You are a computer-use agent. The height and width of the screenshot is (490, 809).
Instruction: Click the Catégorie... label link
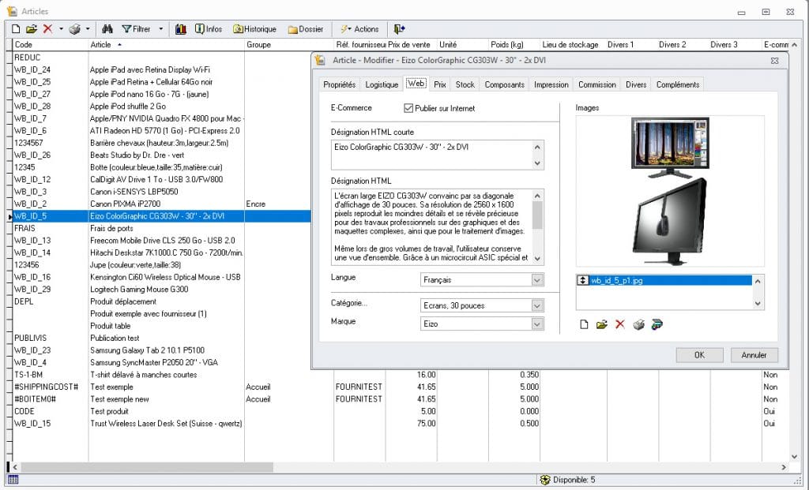click(348, 303)
